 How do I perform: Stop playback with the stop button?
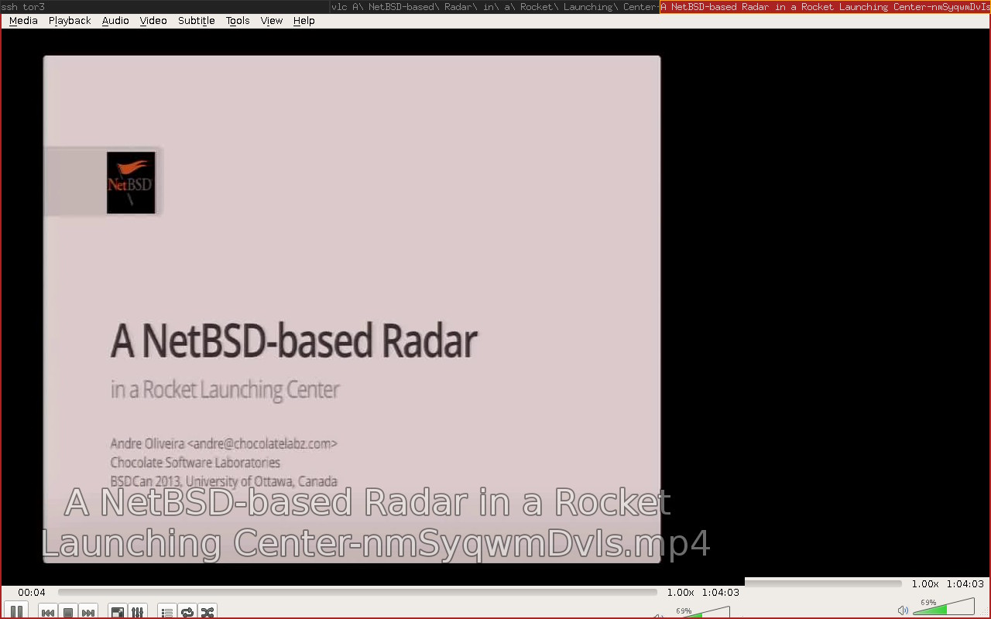(68, 612)
